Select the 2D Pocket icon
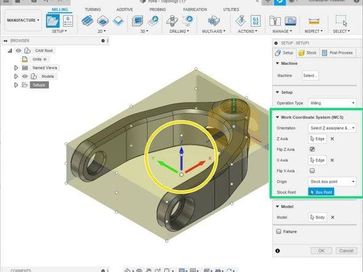 tap(103, 21)
